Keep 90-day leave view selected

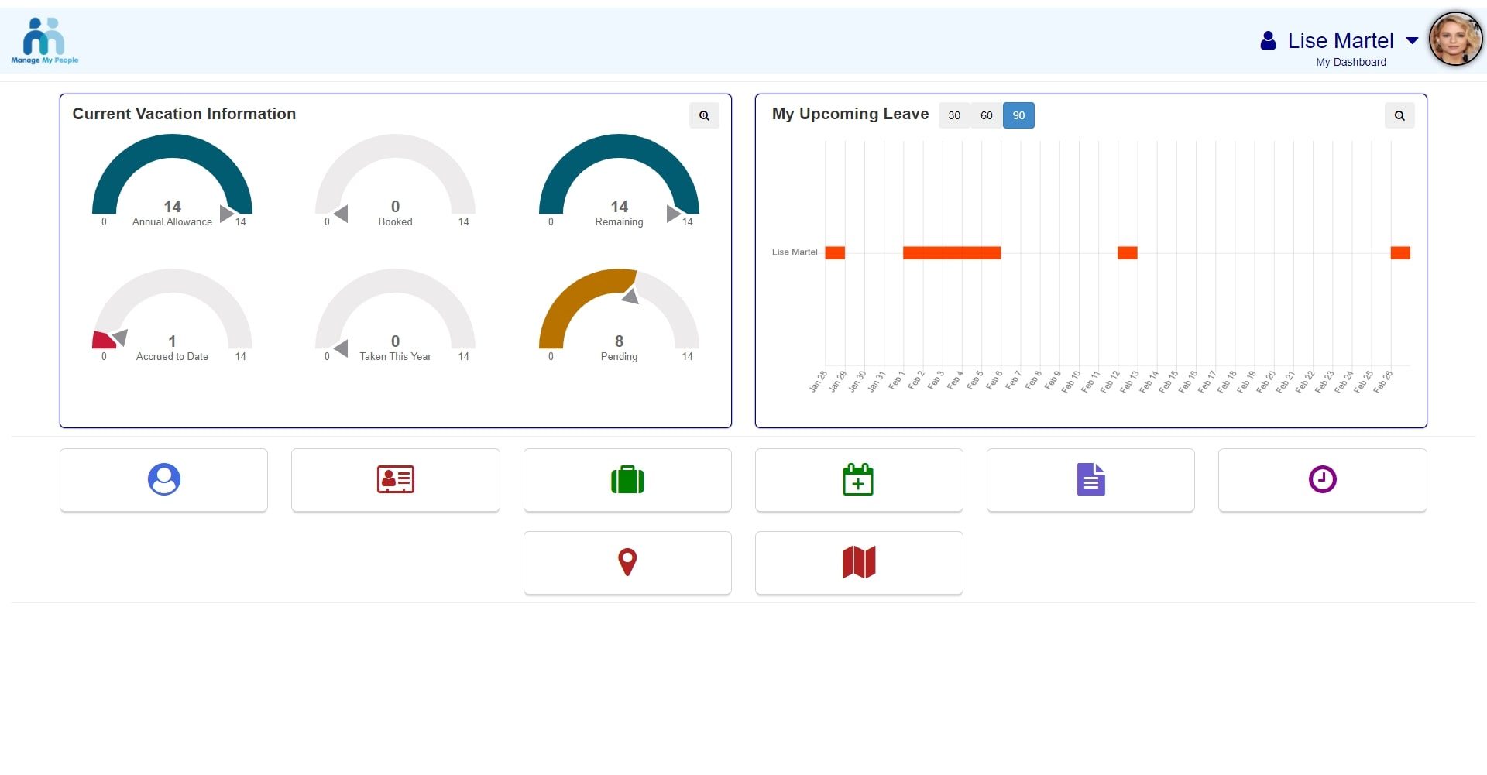pyautogui.click(x=1018, y=115)
